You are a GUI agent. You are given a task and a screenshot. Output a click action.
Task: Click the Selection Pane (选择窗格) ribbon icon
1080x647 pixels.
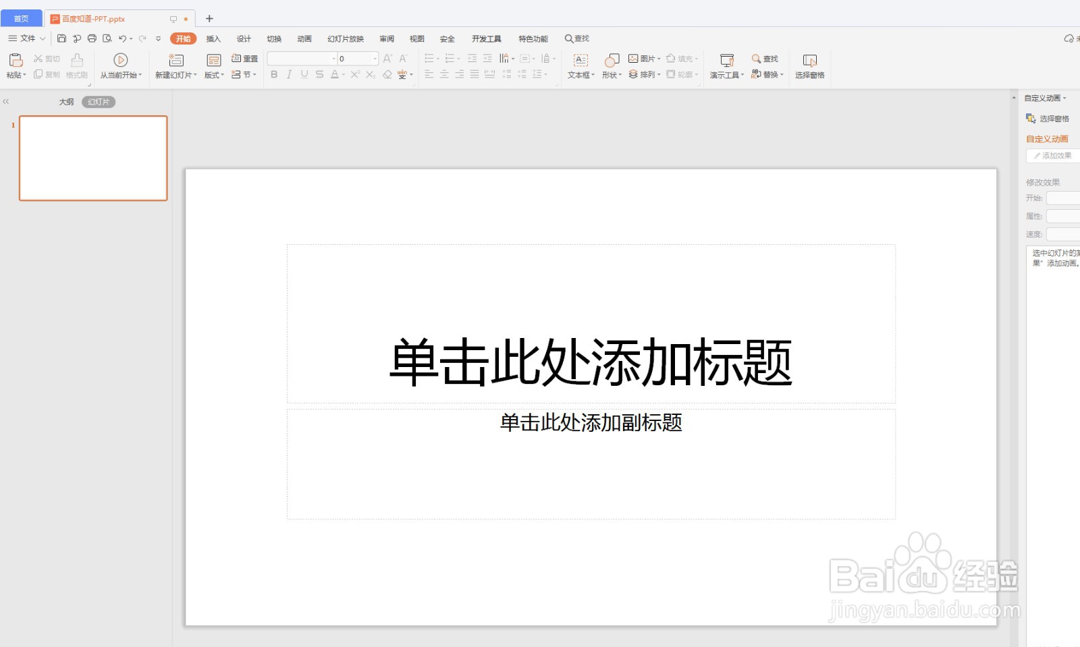click(810, 60)
